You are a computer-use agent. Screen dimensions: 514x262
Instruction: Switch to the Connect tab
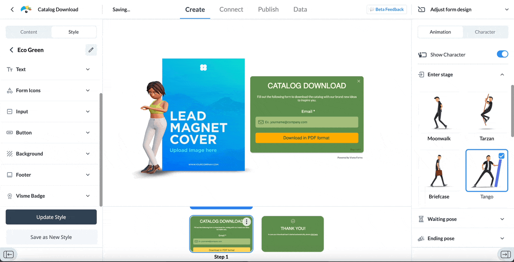(x=231, y=9)
